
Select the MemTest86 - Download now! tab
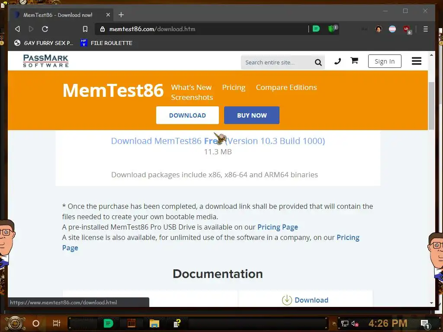[x=61, y=15]
